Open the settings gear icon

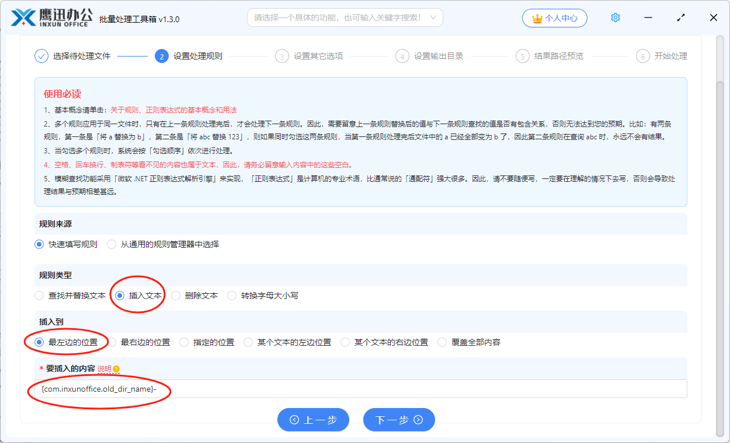(615, 17)
